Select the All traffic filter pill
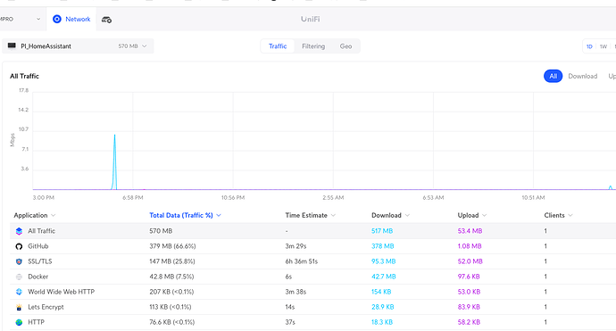 553,76
